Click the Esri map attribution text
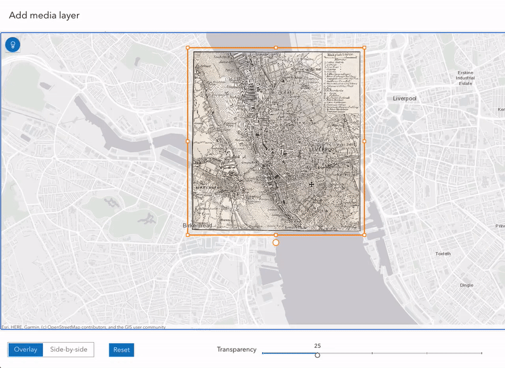The width and height of the screenshot is (505, 368). point(84,327)
